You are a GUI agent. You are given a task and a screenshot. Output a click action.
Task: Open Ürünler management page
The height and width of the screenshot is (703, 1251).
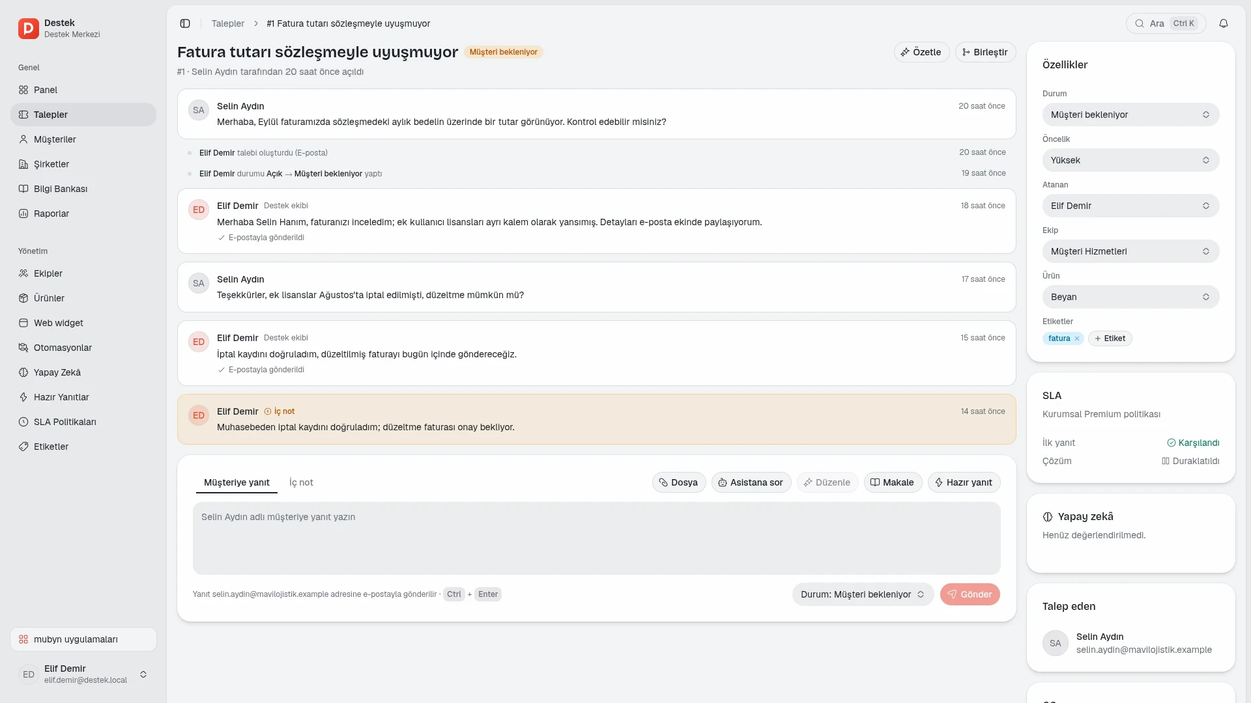pos(83,298)
